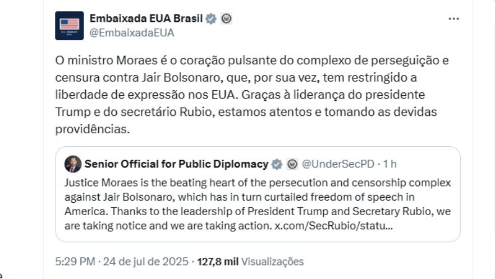Click the verified badge on quoted post author

coord(277,164)
